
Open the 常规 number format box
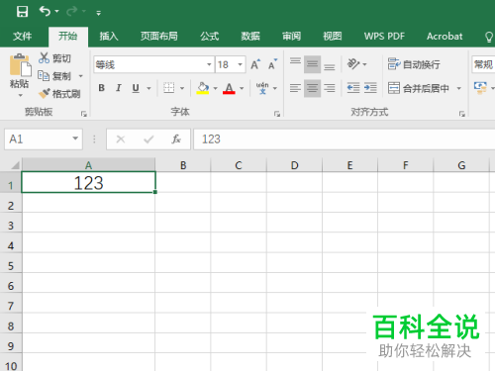click(483, 64)
